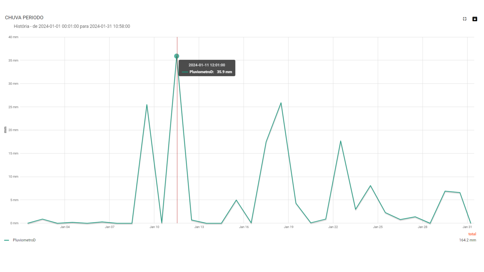This screenshot has width=484, height=272.
Task: Click the 40 mm y-axis label
Action: [13, 37]
